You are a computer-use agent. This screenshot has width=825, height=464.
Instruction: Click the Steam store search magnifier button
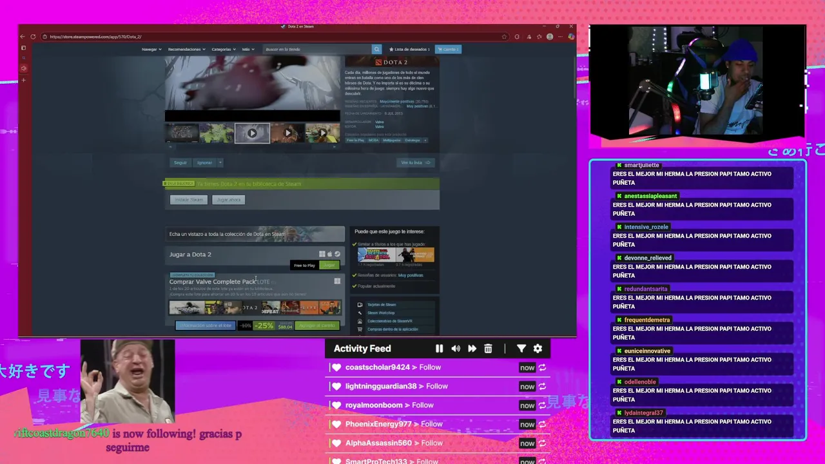coord(376,49)
